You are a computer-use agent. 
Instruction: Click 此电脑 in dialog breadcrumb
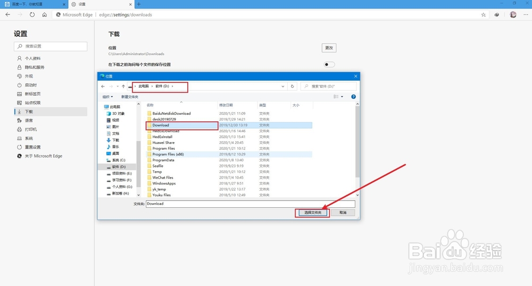[x=144, y=86]
